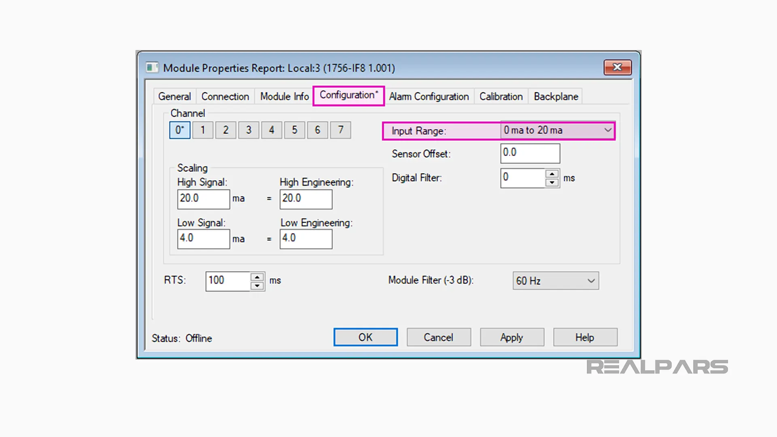This screenshot has width=777, height=437.
Task: Click the module icon in title bar
Action: pyautogui.click(x=152, y=68)
